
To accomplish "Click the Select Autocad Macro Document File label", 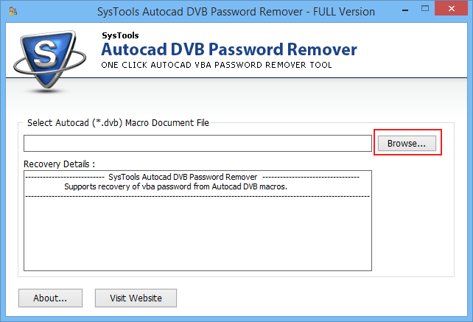I will pos(118,122).
